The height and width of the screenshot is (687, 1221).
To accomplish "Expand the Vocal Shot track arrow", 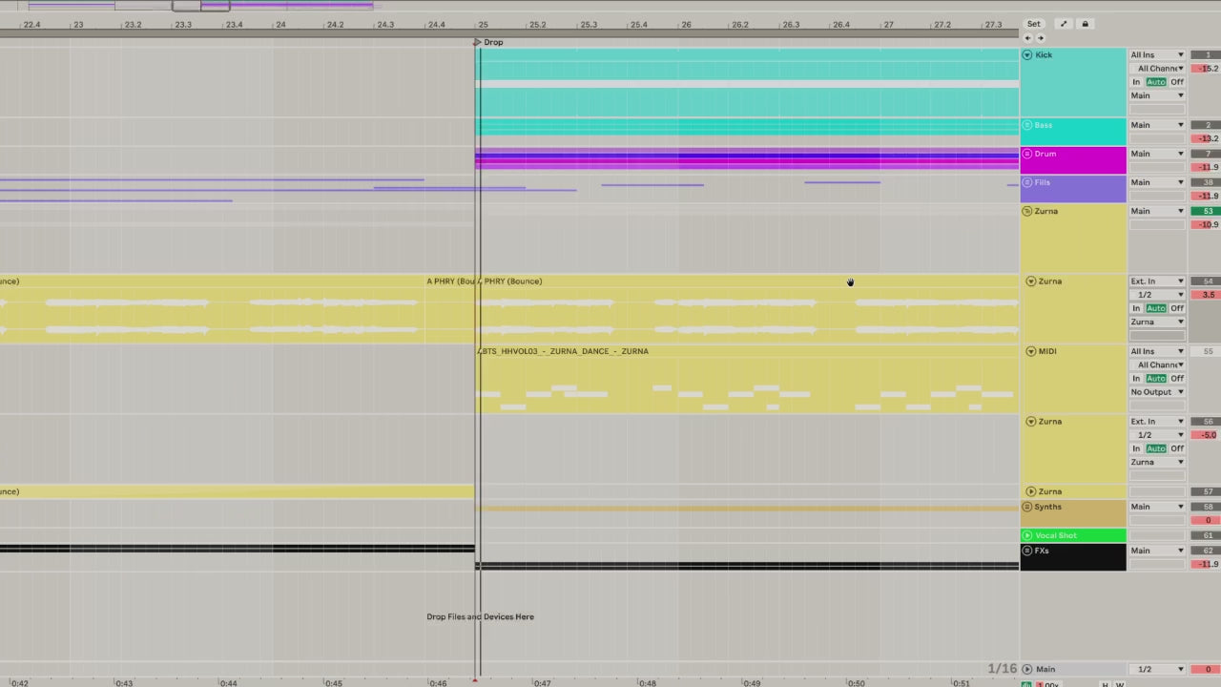I will pos(1027,535).
